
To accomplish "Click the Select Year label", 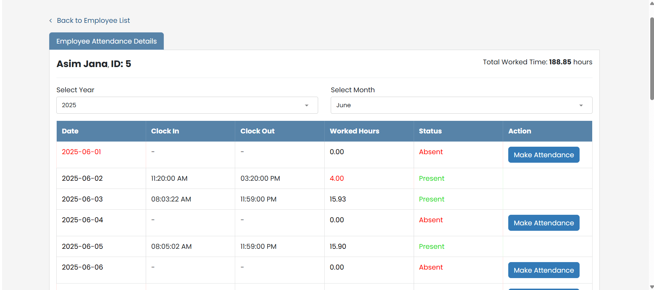I will [x=75, y=90].
